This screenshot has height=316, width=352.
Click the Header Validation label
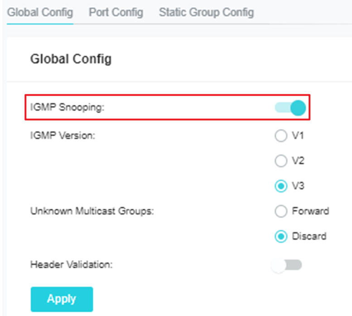[x=72, y=265]
